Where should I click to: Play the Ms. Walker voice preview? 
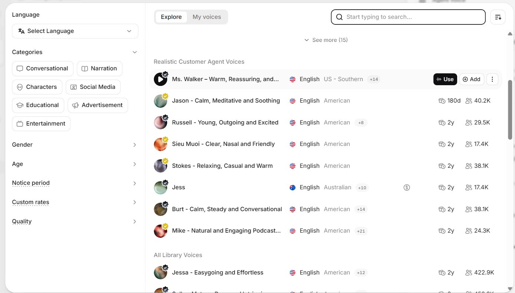click(x=160, y=79)
